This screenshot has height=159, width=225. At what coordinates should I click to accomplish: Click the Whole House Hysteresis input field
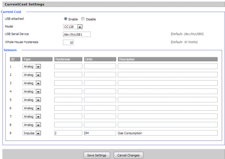(68, 42)
